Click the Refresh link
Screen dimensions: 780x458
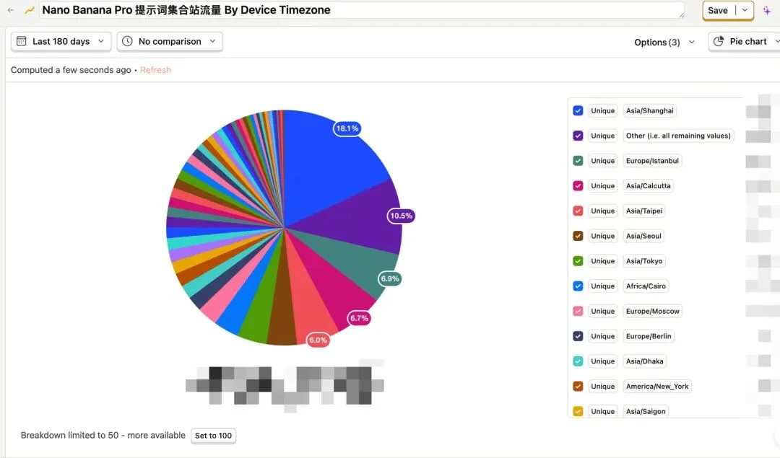coord(155,70)
